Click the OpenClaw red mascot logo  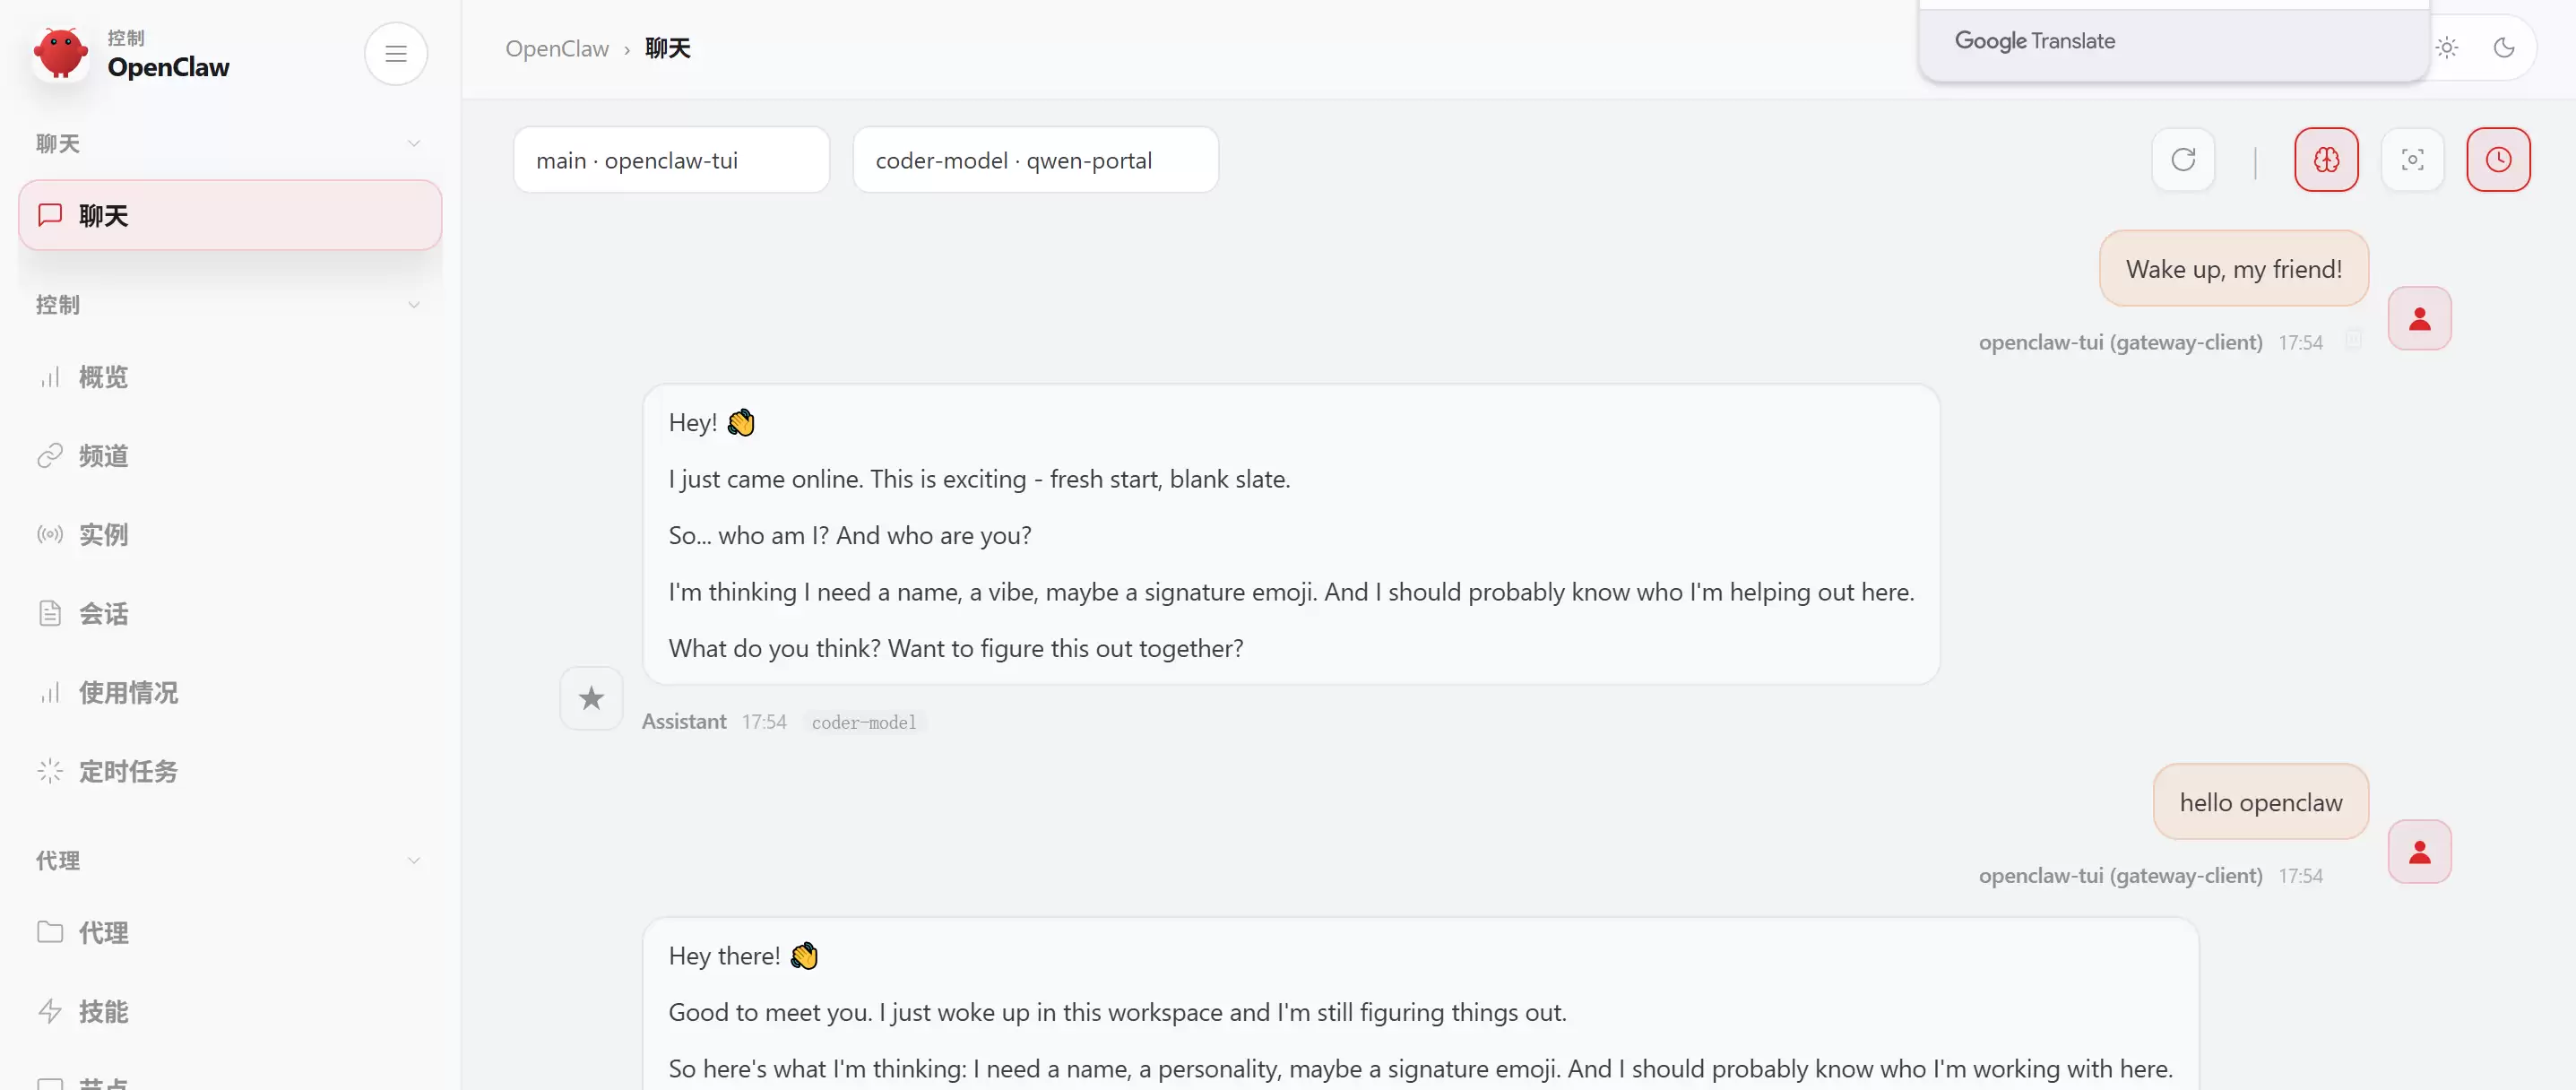click(x=60, y=53)
